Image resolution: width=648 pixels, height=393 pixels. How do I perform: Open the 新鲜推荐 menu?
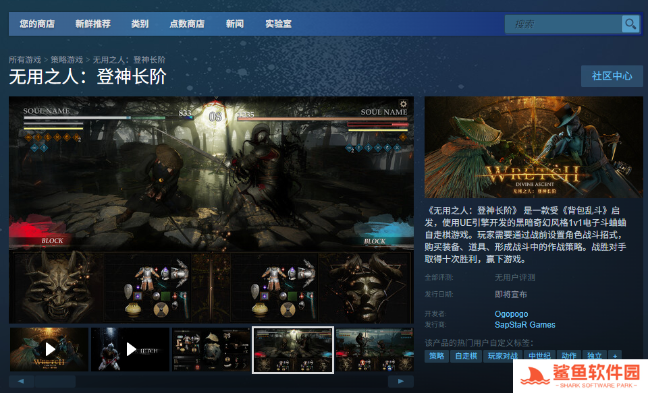click(x=93, y=24)
